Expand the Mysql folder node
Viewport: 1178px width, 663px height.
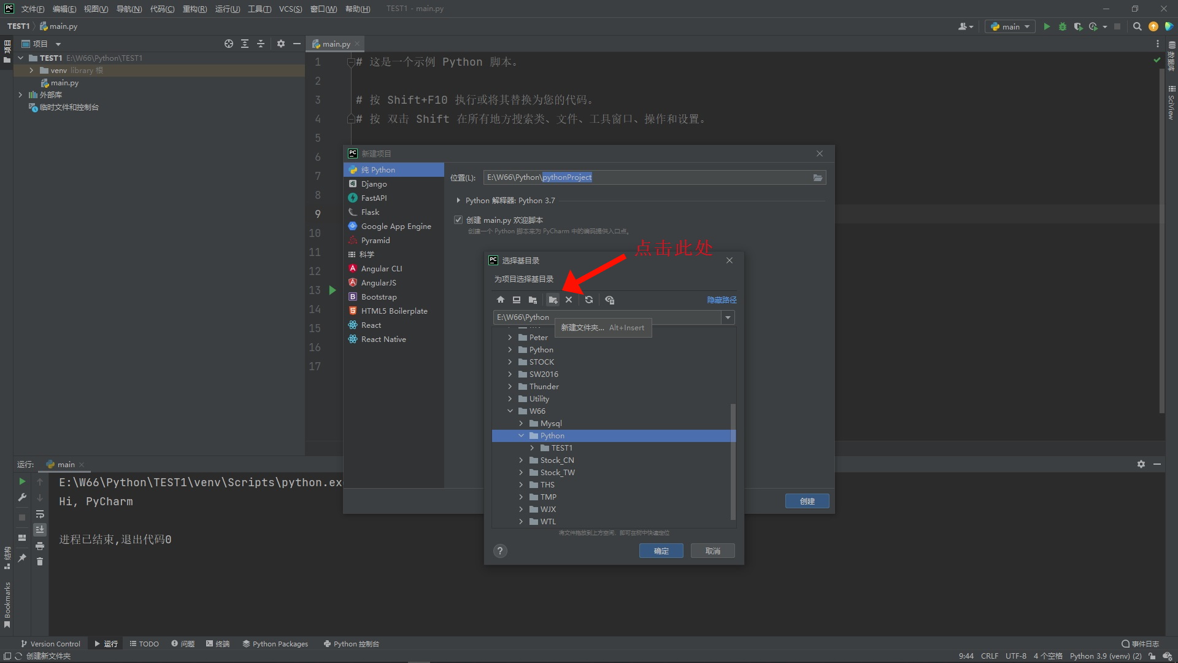pyautogui.click(x=521, y=423)
